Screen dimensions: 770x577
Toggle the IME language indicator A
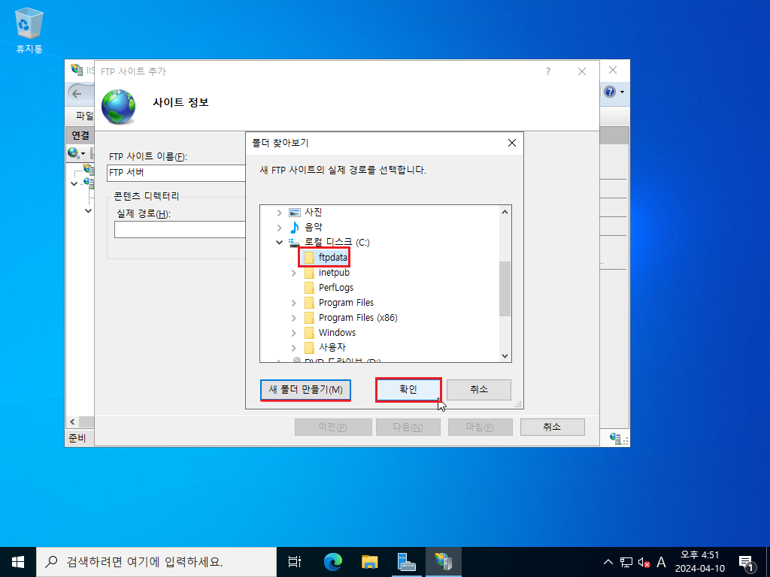pos(662,562)
